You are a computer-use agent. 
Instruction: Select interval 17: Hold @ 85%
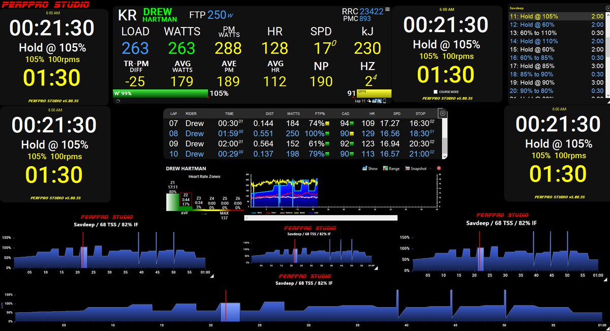[x=556, y=66]
